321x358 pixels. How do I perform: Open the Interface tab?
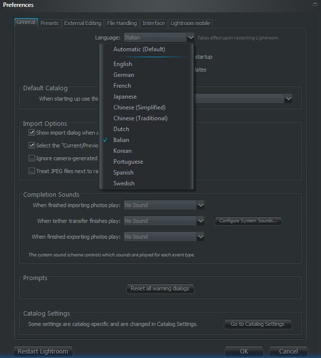coord(154,23)
